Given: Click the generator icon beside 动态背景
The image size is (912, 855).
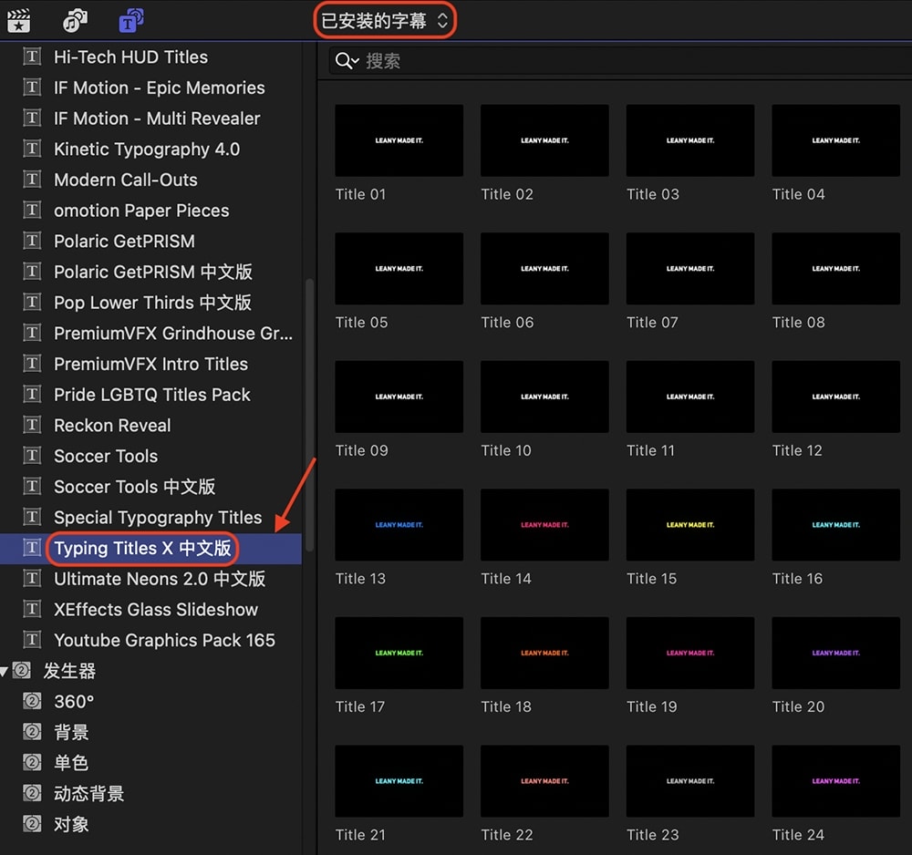Looking at the screenshot, I should coord(32,793).
